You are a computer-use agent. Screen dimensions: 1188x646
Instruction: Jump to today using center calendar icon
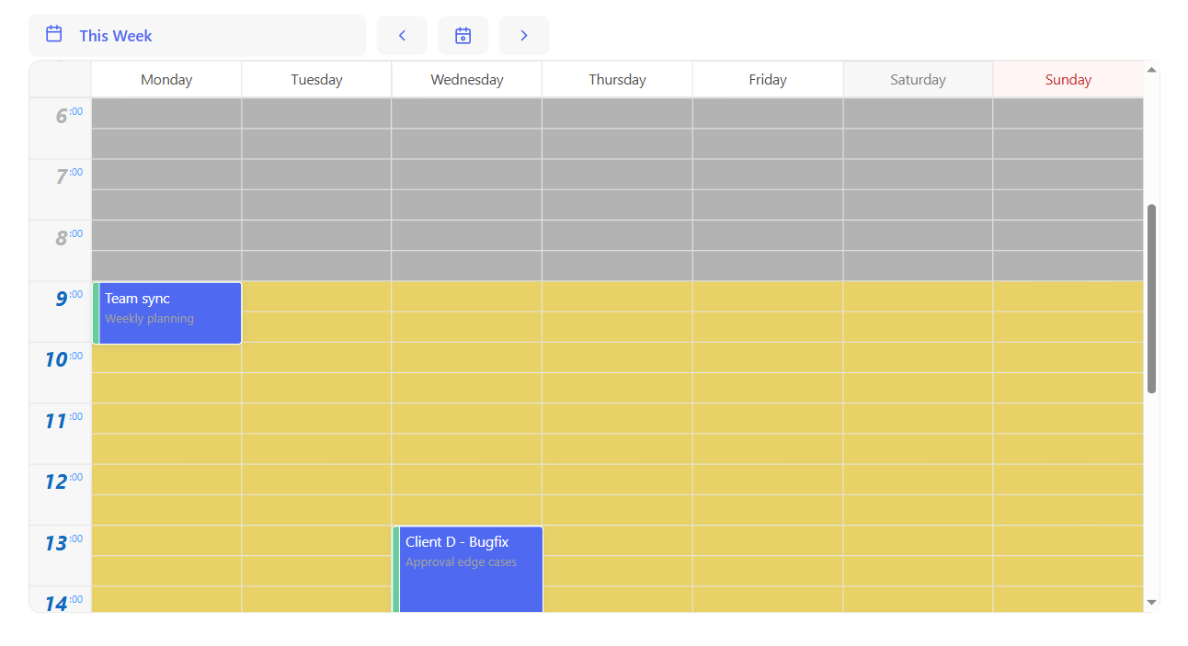tap(463, 36)
